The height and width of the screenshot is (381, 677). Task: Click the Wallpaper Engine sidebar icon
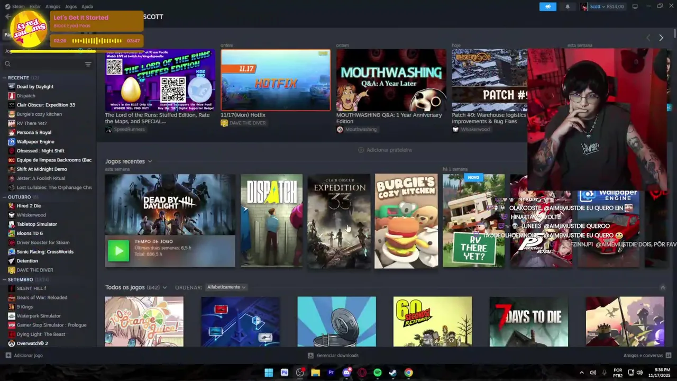coord(12,142)
